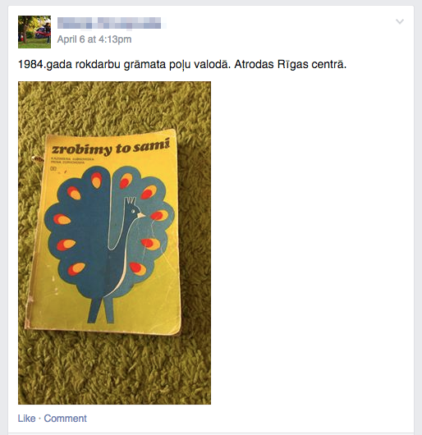Open the April 6 at 4:13pm timestamp
The image size is (422, 435).
tap(94, 39)
